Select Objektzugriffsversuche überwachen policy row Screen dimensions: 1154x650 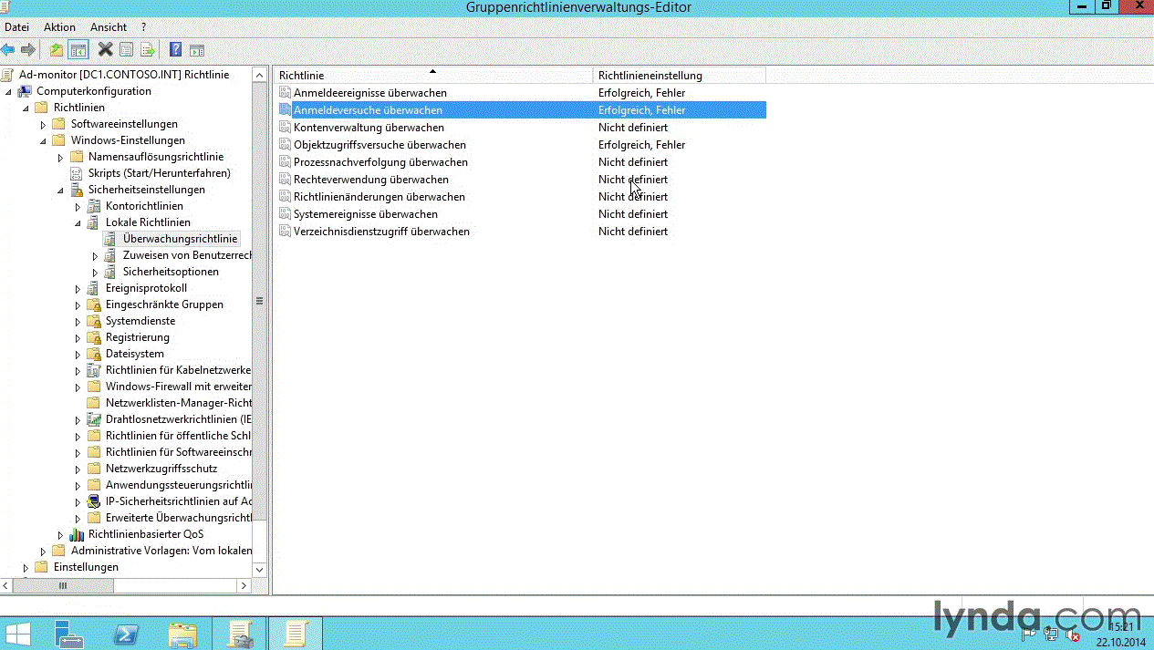pos(520,145)
